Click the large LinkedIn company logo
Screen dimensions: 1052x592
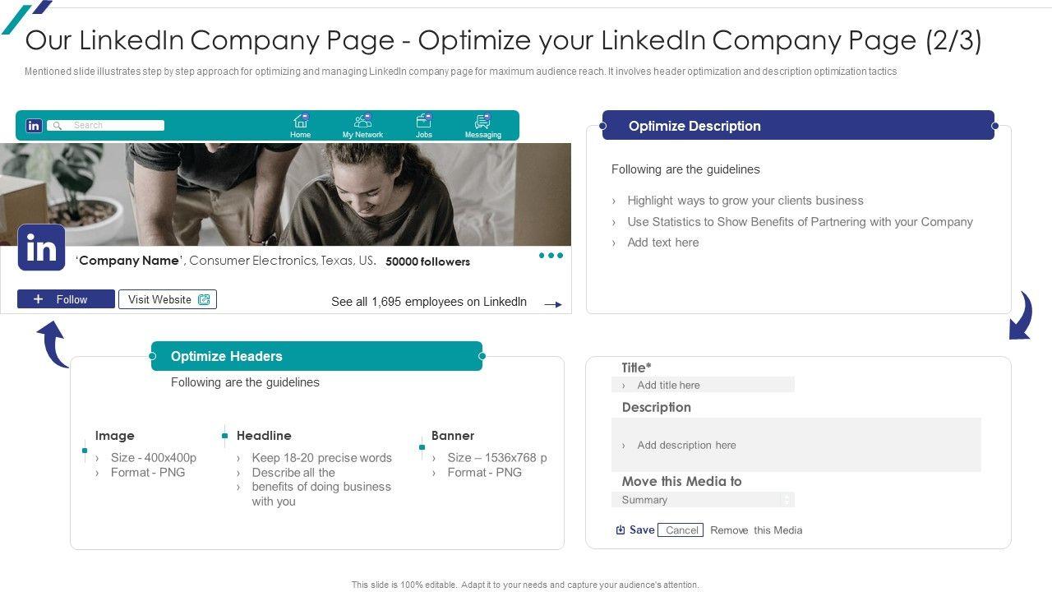41,247
